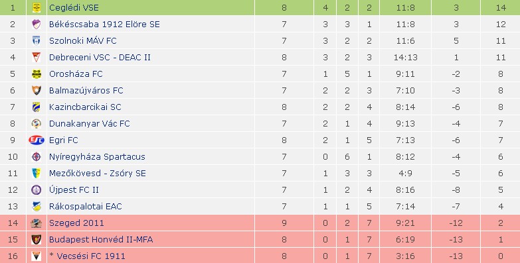Click the Egri FC red-blue logo
Image resolution: width=520 pixels, height=263 pixels.
(37, 140)
